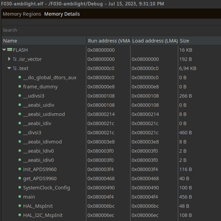Click the .text section icon
The width and height of the screenshot is (221, 221).
click(x=15, y=68)
